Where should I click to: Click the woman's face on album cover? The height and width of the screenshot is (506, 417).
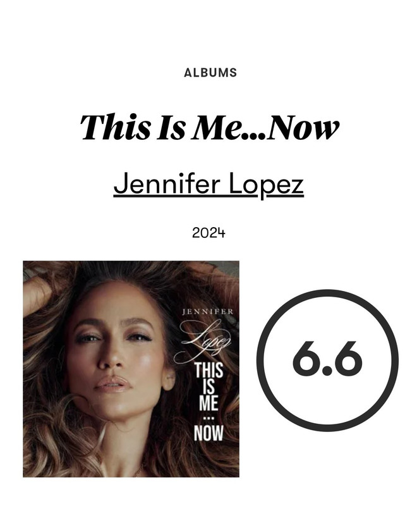pos(118,355)
